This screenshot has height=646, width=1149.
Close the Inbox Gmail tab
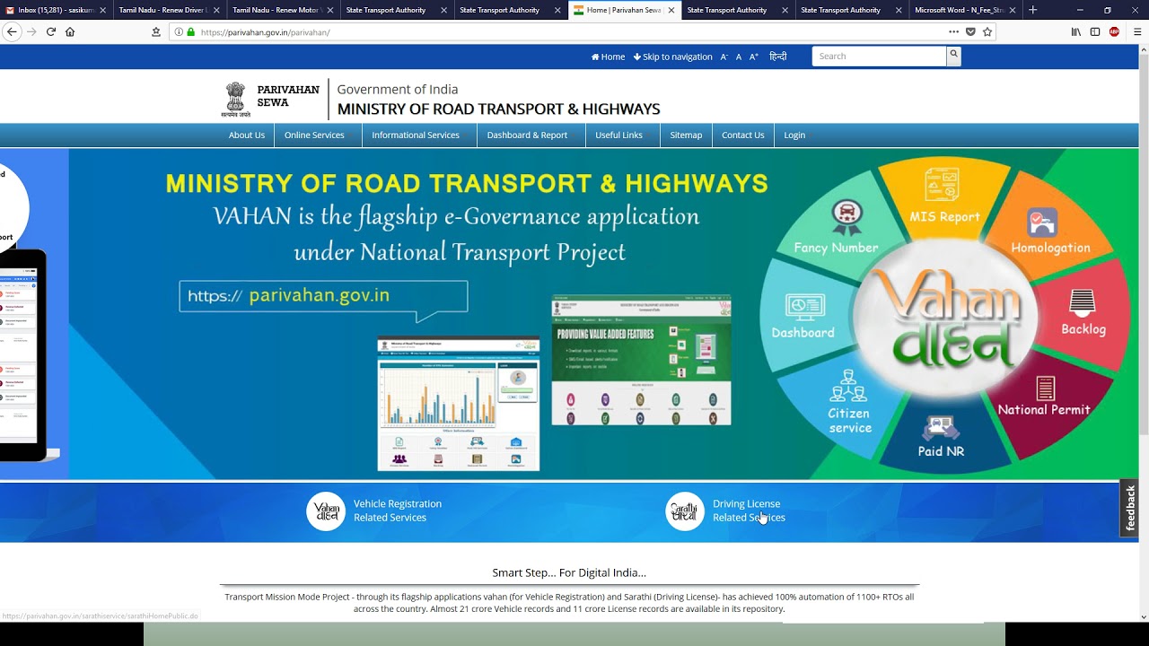pyautogui.click(x=102, y=10)
